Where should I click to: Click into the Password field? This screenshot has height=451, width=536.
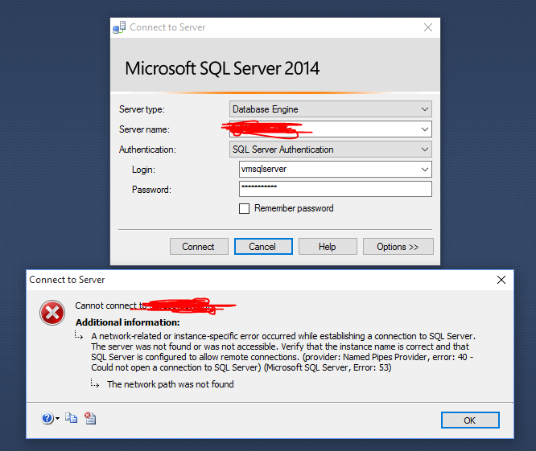[336, 189]
